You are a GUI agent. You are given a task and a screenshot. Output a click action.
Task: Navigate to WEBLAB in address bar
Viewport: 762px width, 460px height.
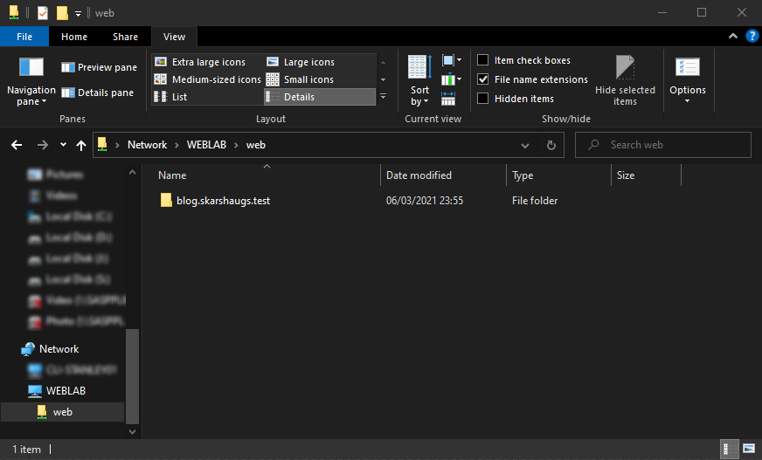tap(206, 145)
